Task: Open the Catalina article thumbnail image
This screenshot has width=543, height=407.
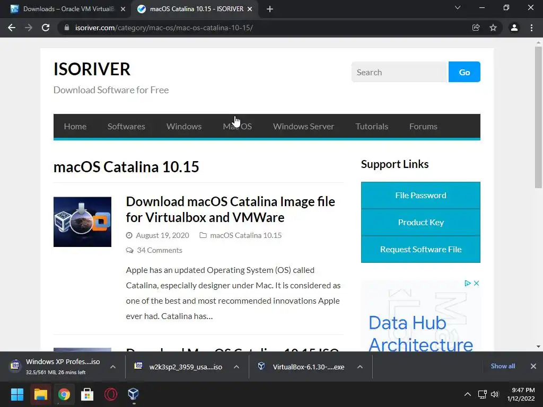Action: pyautogui.click(x=82, y=222)
